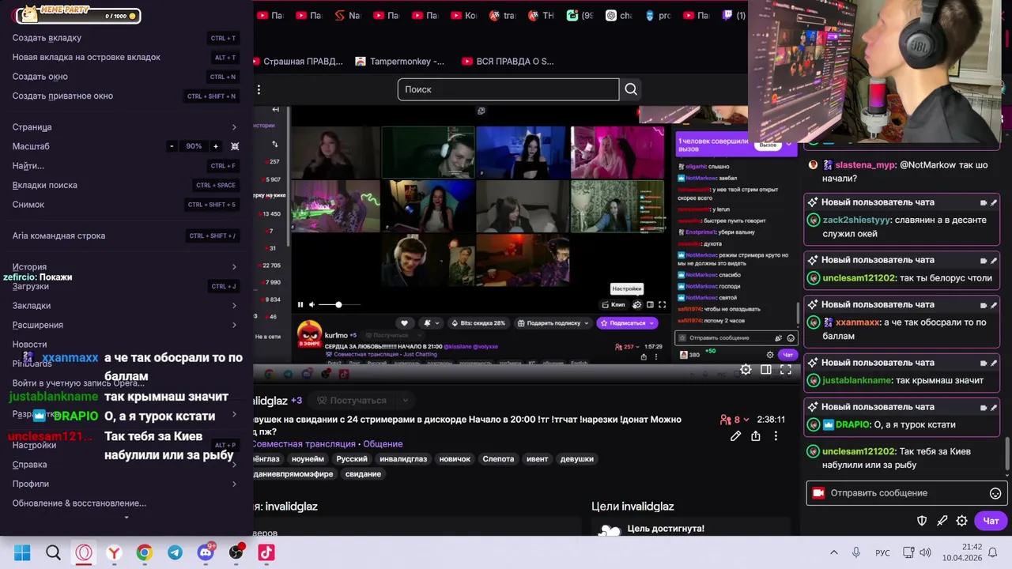This screenshot has height=569, width=1012.
Task: Click the инвалидглаз tag
Action: point(403,459)
